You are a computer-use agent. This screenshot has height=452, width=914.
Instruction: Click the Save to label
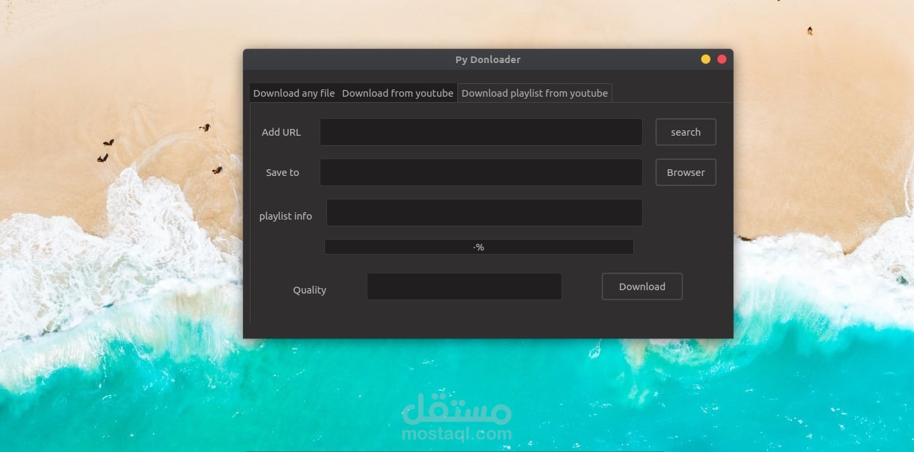pyautogui.click(x=283, y=173)
